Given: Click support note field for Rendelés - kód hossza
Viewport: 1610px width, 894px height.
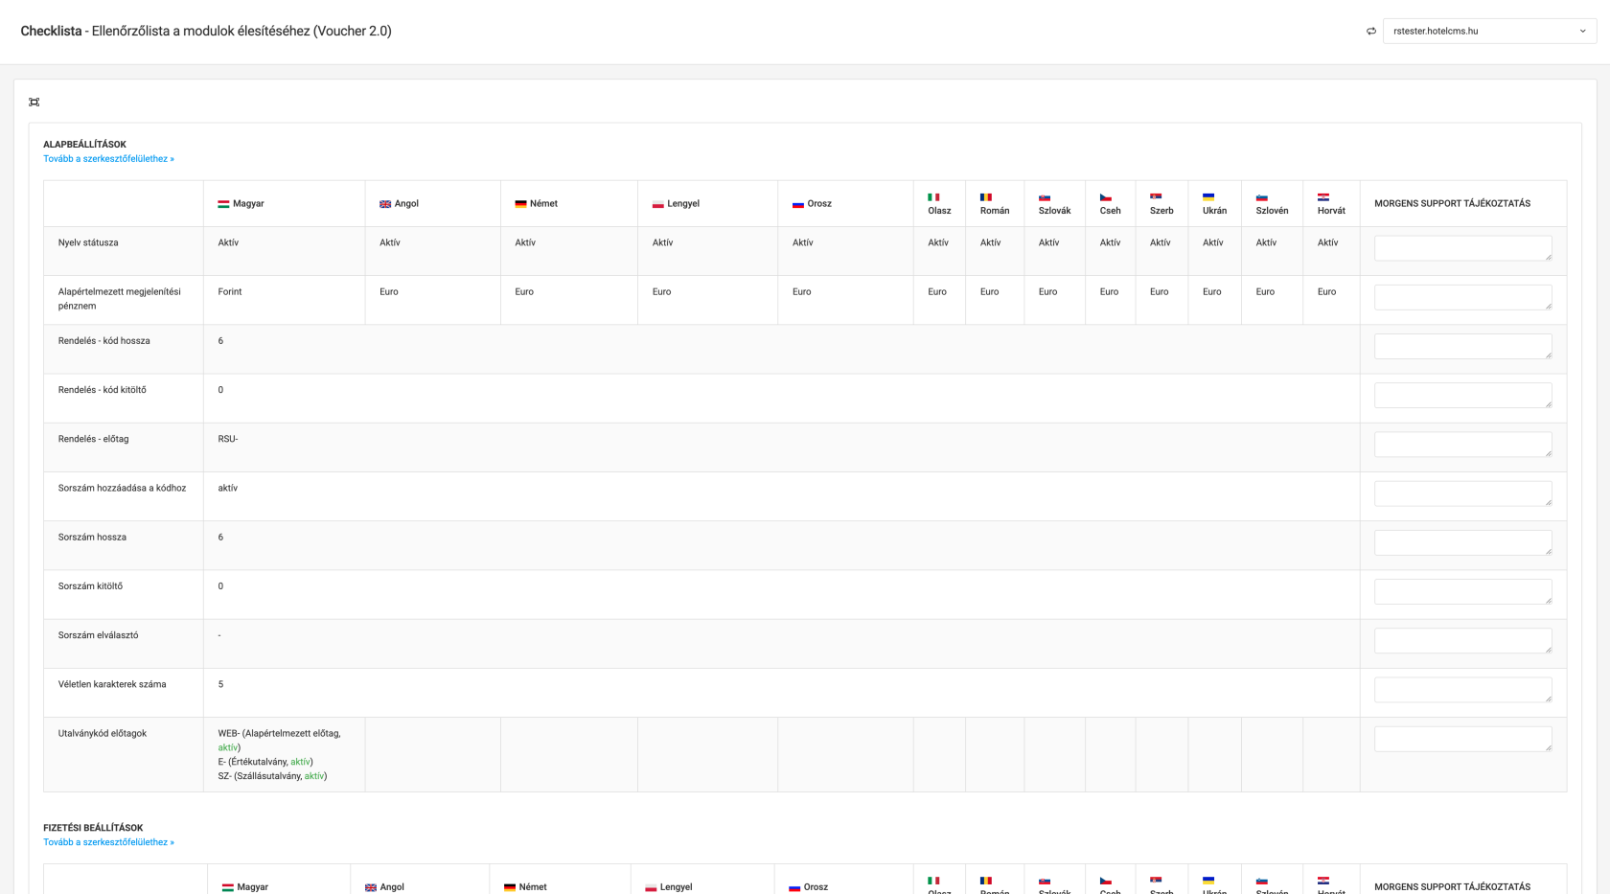Looking at the screenshot, I should (1462, 346).
